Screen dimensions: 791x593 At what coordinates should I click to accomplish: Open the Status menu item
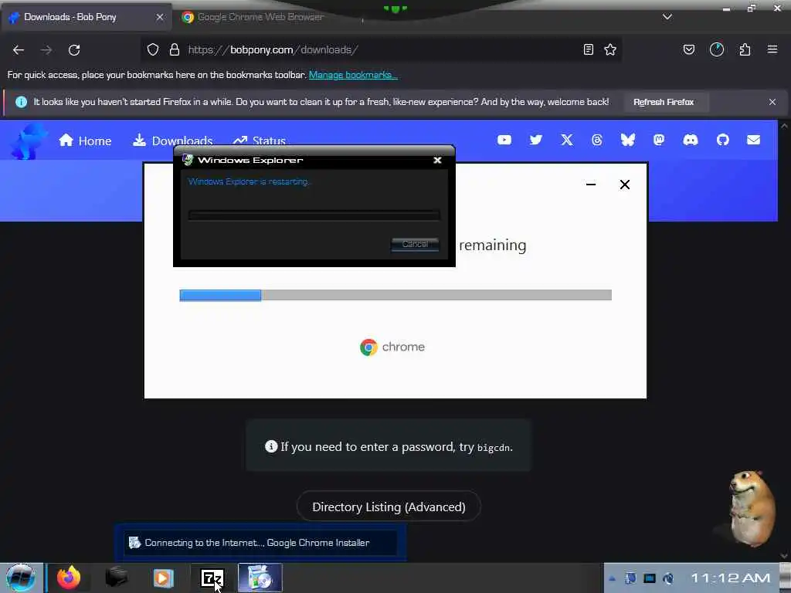point(260,141)
